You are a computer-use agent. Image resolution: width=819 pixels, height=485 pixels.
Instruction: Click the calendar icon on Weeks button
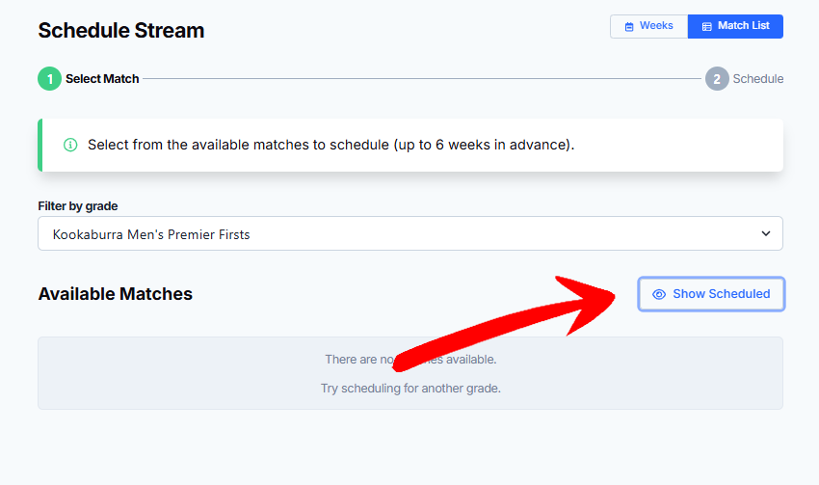click(629, 27)
